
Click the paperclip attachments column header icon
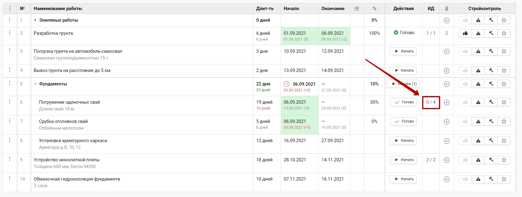coord(447,9)
